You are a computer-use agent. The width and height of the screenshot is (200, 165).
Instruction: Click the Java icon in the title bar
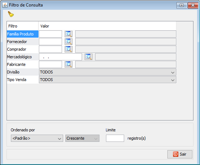5,5
